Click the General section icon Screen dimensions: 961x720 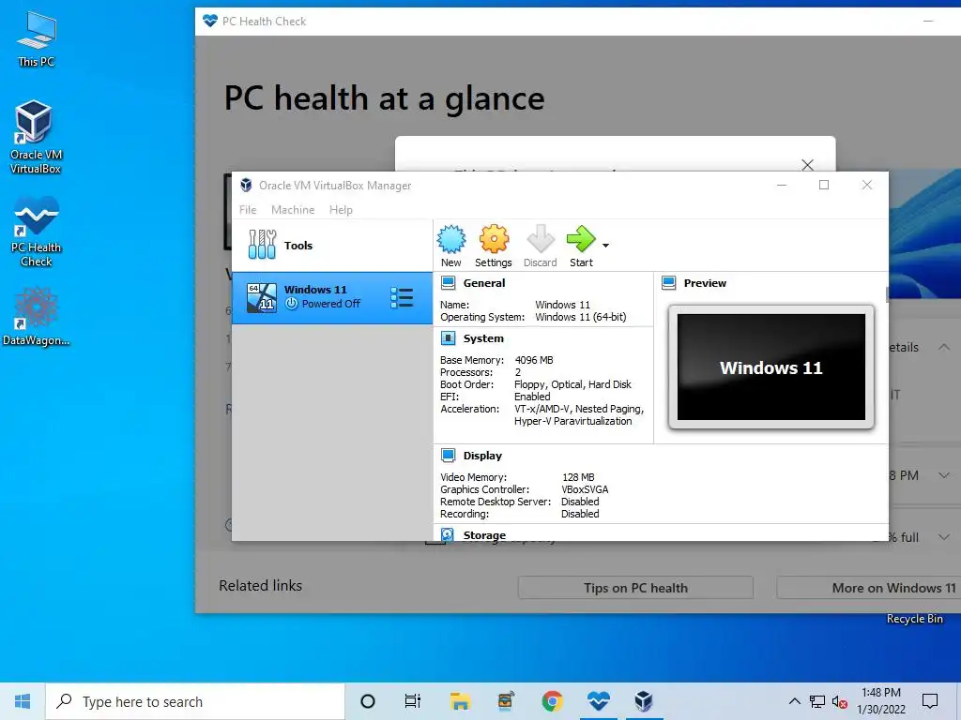point(449,283)
